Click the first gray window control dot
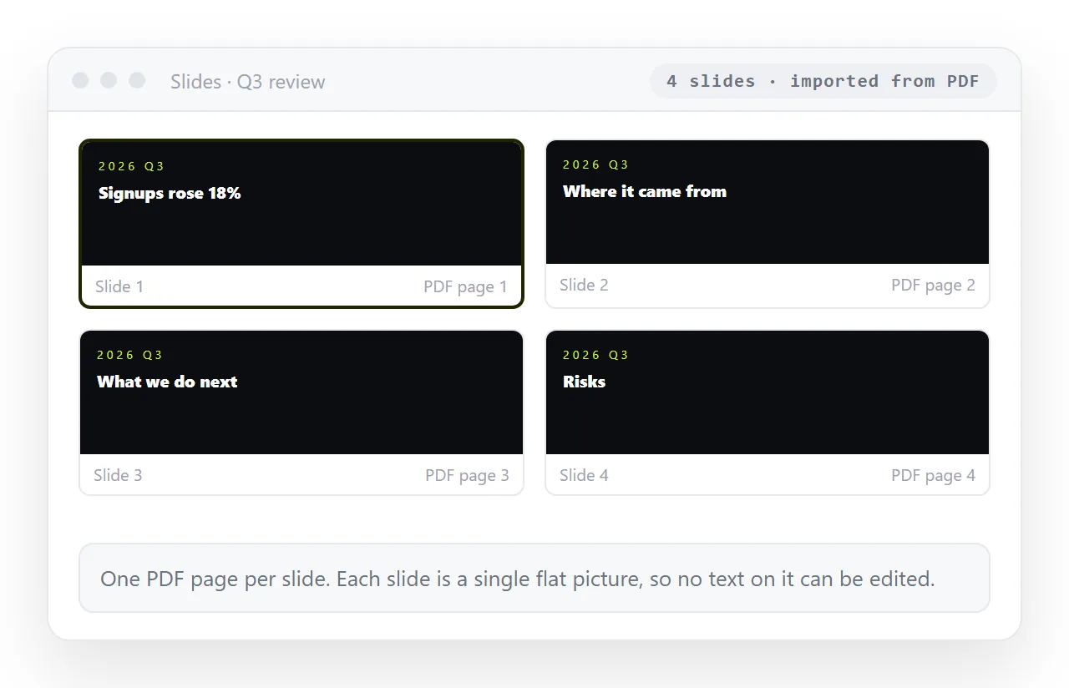This screenshot has height=688, width=1069. pos(80,80)
